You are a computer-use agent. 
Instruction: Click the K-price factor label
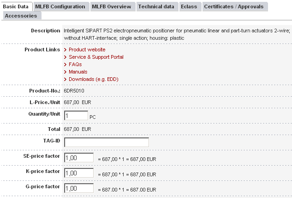click(x=43, y=171)
